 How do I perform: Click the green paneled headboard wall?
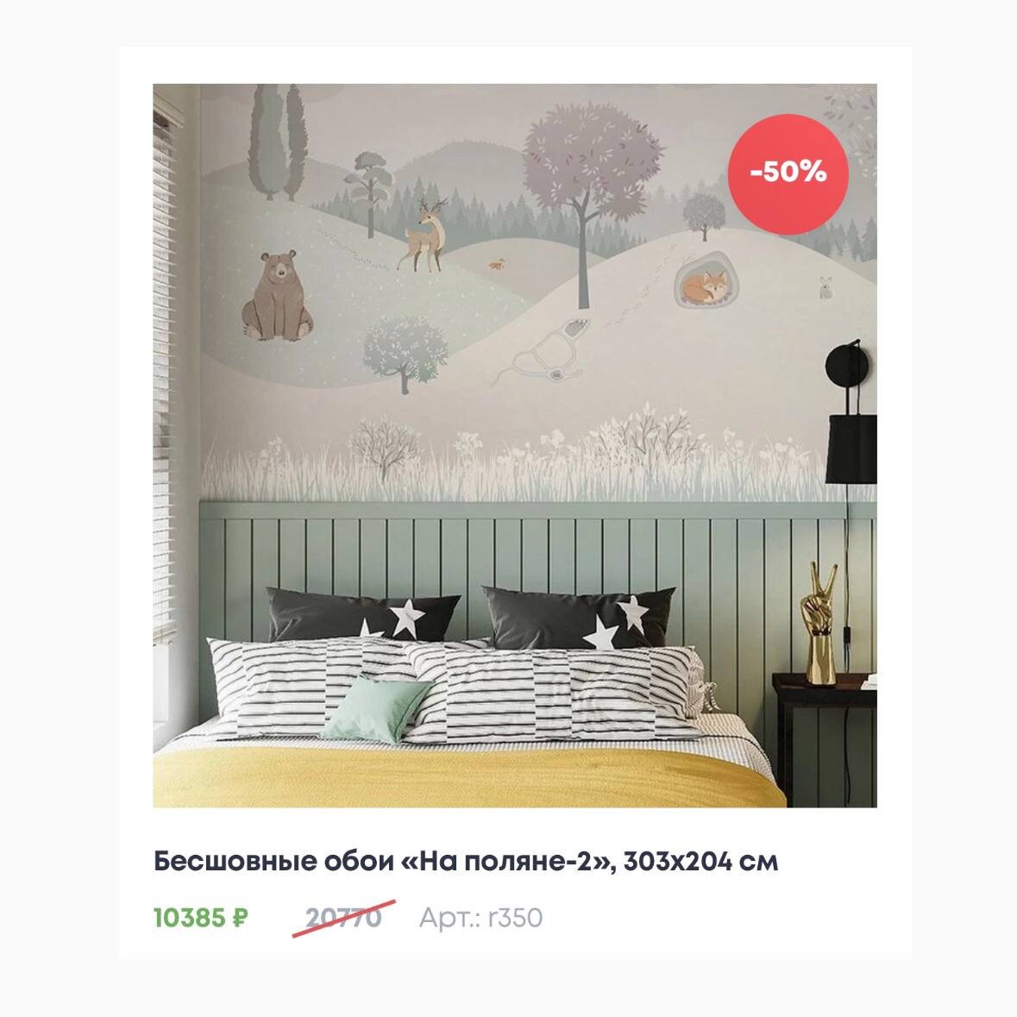(537, 551)
